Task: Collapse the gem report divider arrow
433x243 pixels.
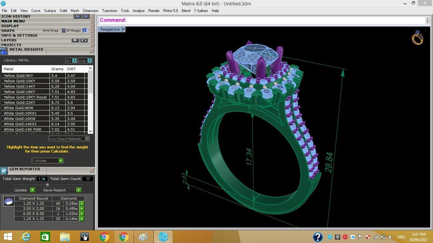Action: pyautogui.click(x=48, y=184)
